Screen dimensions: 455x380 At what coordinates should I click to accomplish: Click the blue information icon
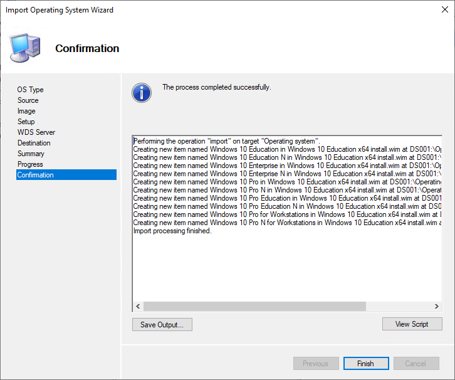coord(142,93)
